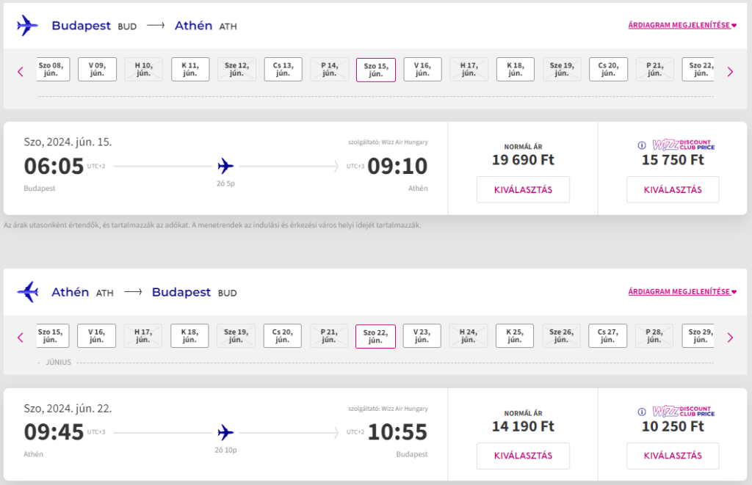752x485 pixels.
Task: Open return WIZZ Discount Club info icon
Action: (642, 412)
